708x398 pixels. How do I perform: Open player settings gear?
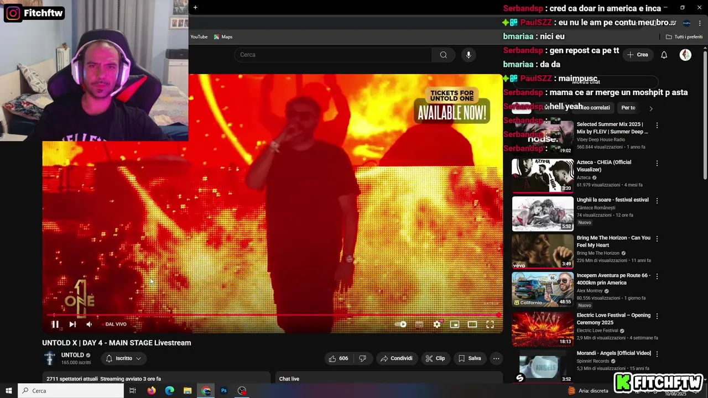(437, 324)
